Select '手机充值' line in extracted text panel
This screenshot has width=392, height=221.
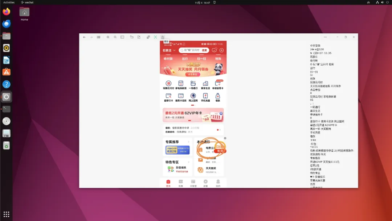(315, 132)
